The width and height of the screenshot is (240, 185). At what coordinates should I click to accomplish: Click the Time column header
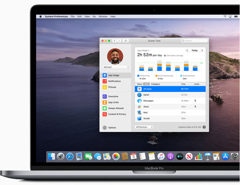point(183,84)
